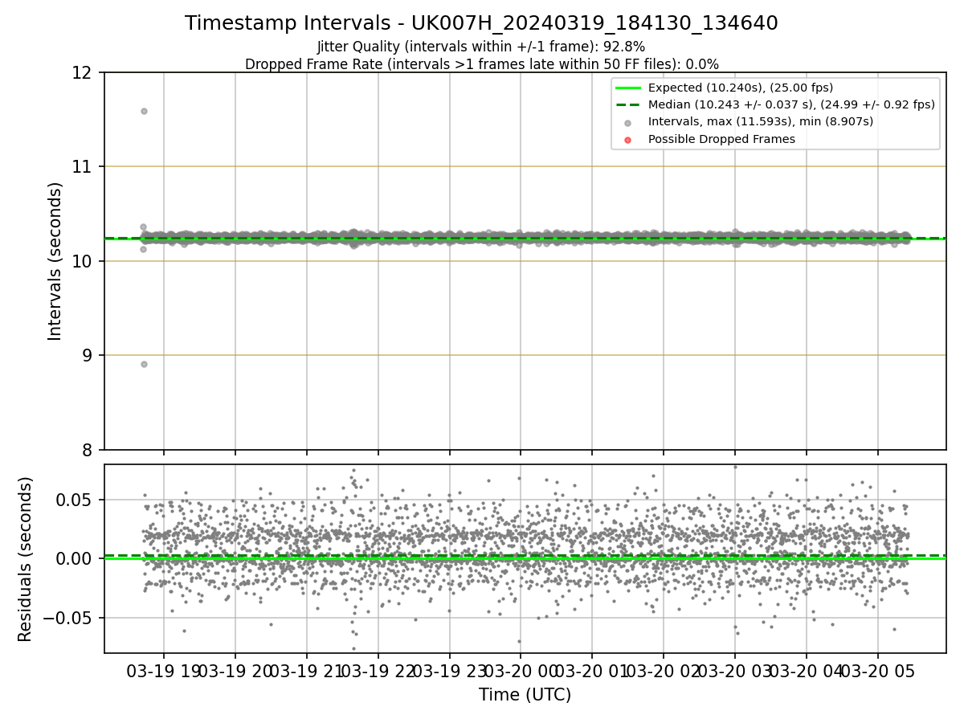Click the y-axis tick label 11
The height and width of the screenshot is (723, 964).
tap(83, 167)
